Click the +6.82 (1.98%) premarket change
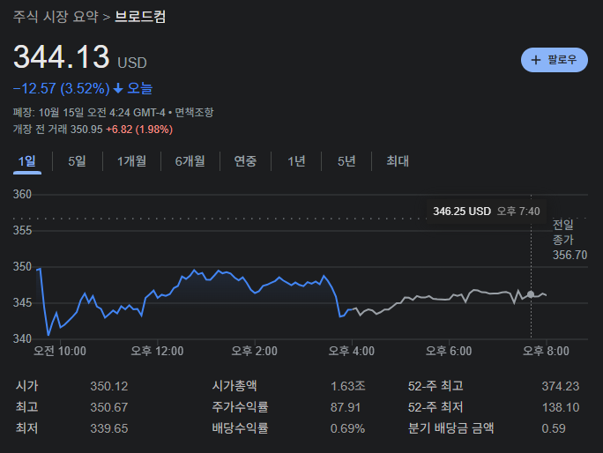The width and height of the screenshot is (603, 453). [139, 130]
